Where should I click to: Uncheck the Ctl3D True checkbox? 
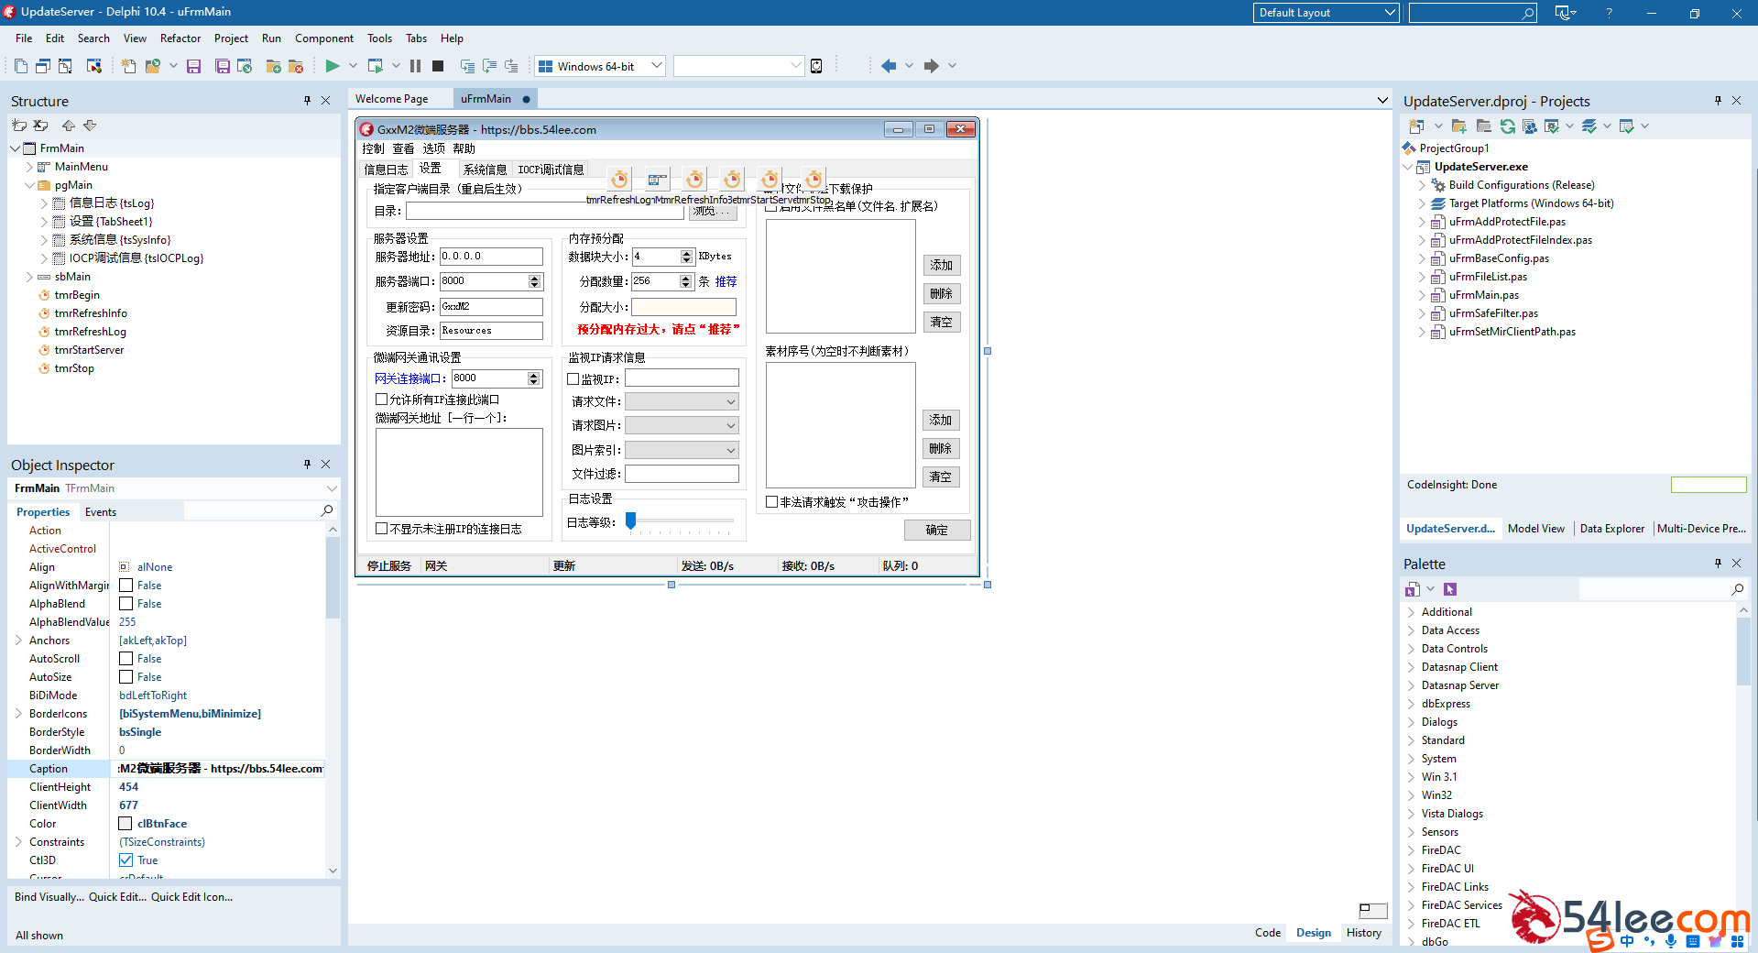(126, 860)
